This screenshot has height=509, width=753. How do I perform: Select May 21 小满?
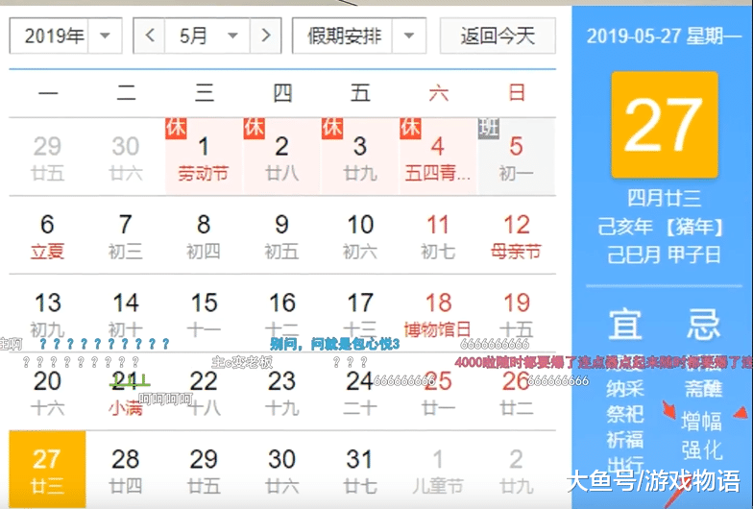[126, 392]
